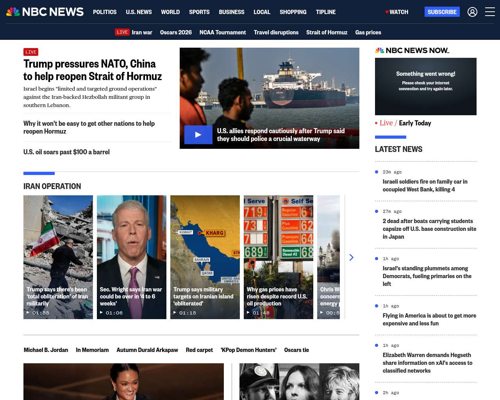Open the black-and-white portraits Oscars thumbnail
The image size is (500, 400).
[299, 382]
